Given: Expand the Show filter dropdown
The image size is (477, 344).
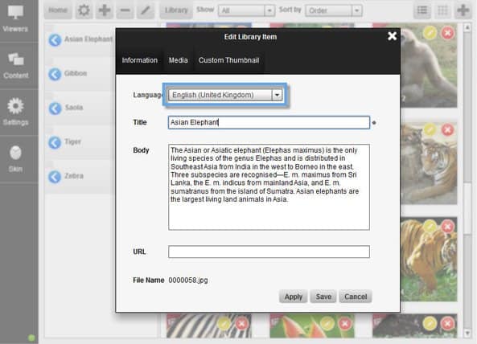Looking at the screenshot, I should [269, 10].
